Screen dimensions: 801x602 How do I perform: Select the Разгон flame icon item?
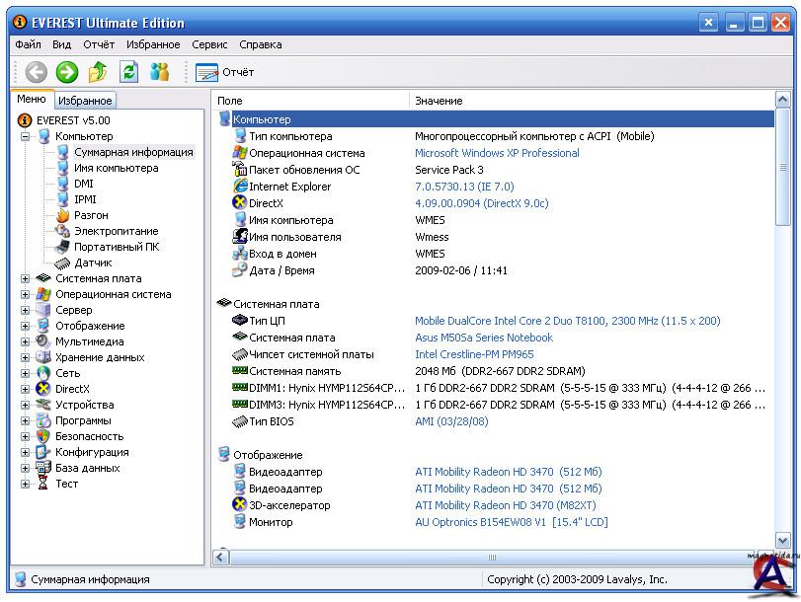90,215
